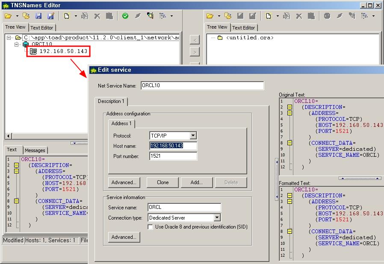Click the Net Service Name field
Screen dimensions: 384x264
(202, 85)
